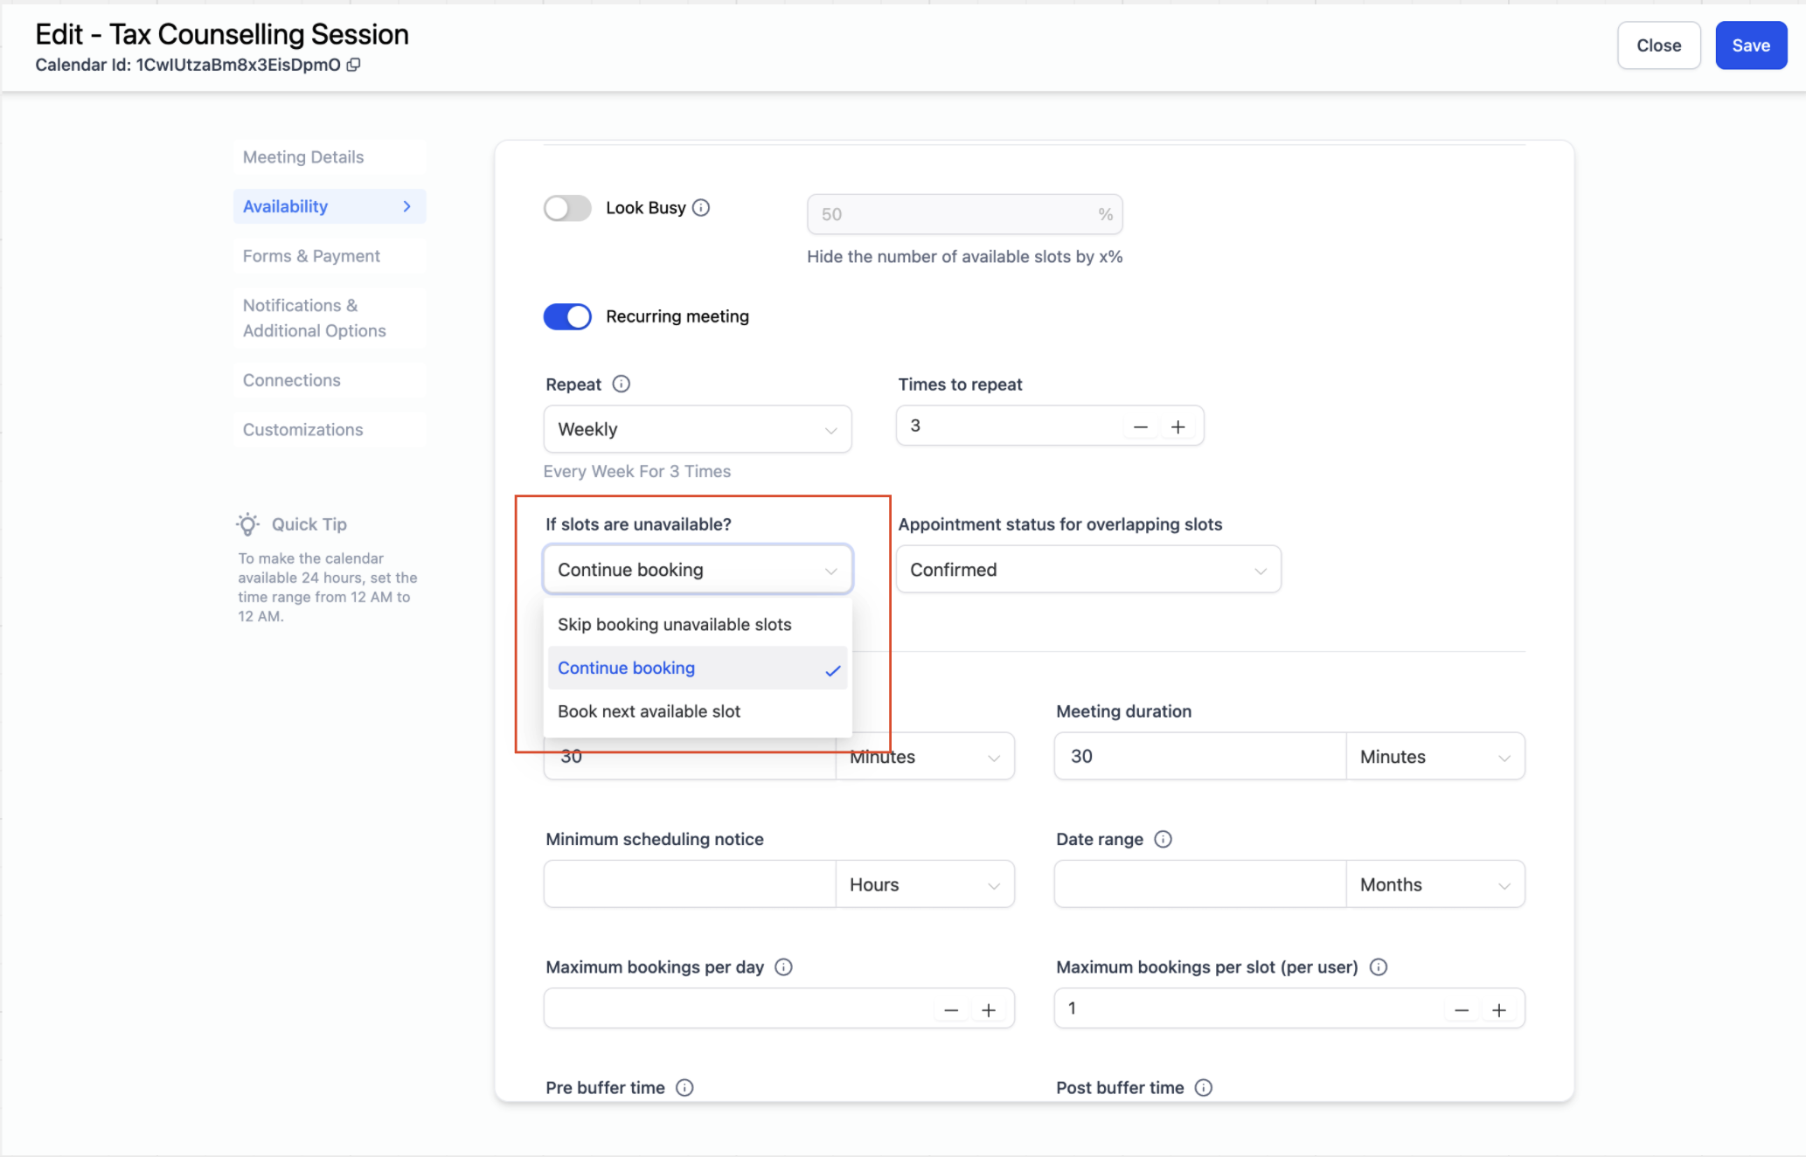Click Post buffer time info icon
Viewport: 1806px width, 1157px height.
click(1204, 1087)
